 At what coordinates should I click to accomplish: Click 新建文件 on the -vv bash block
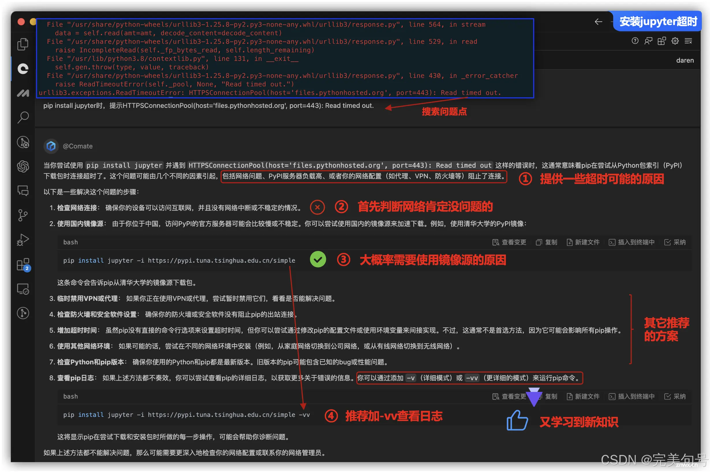(583, 397)
